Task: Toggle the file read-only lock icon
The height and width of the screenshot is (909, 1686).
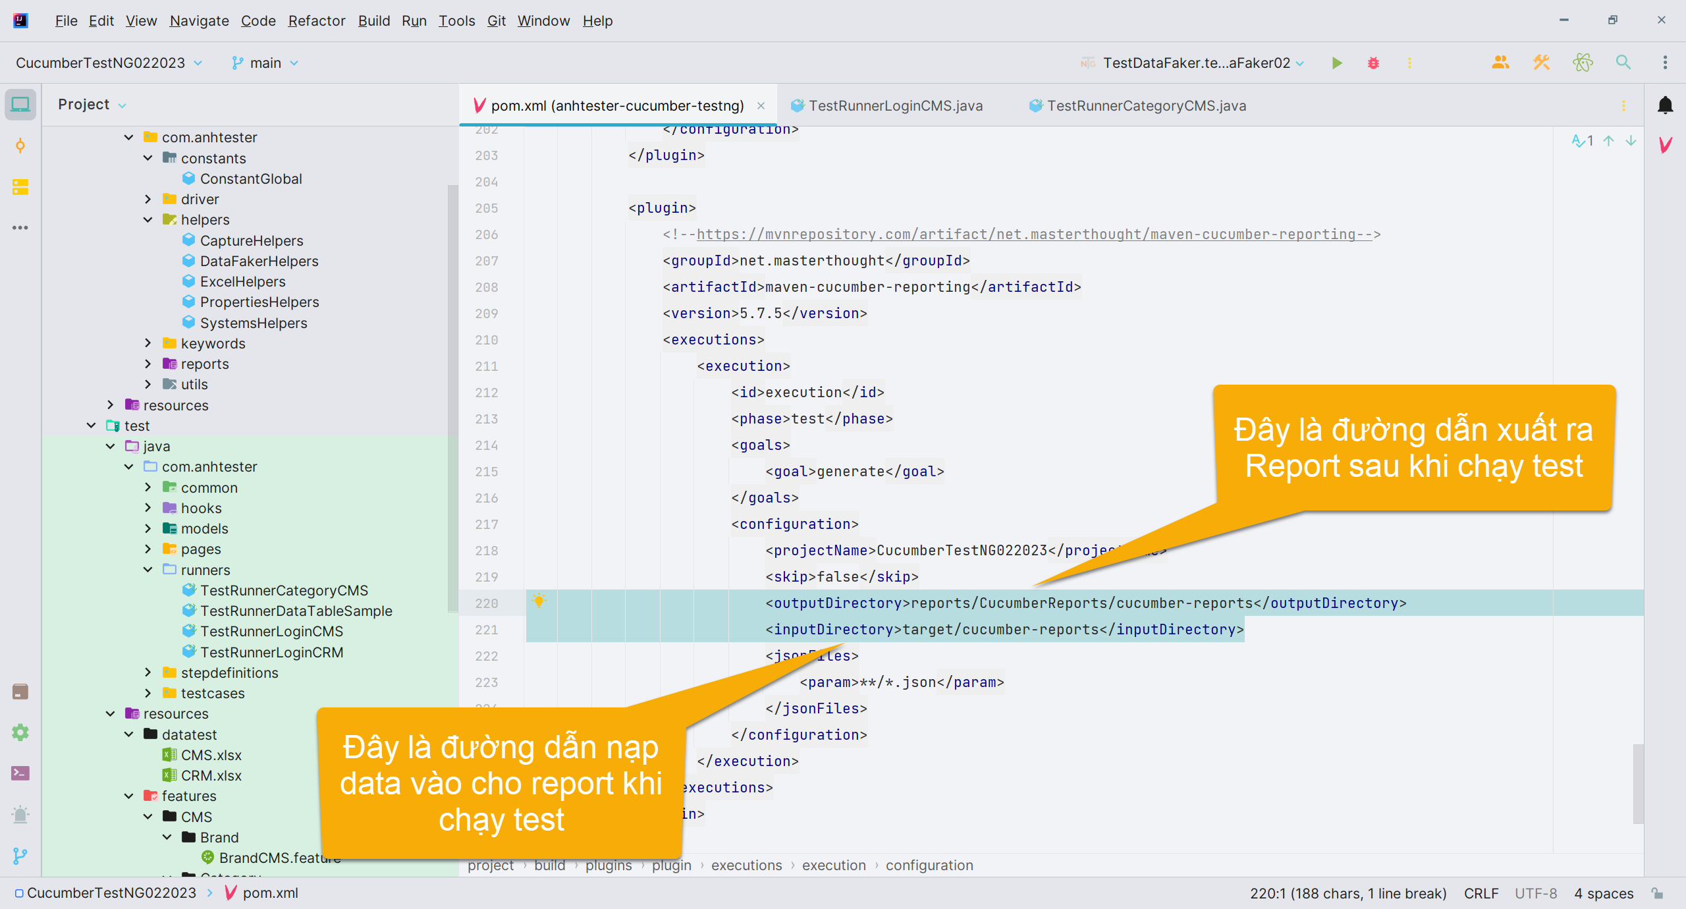Action: [x=1658, y=893]
